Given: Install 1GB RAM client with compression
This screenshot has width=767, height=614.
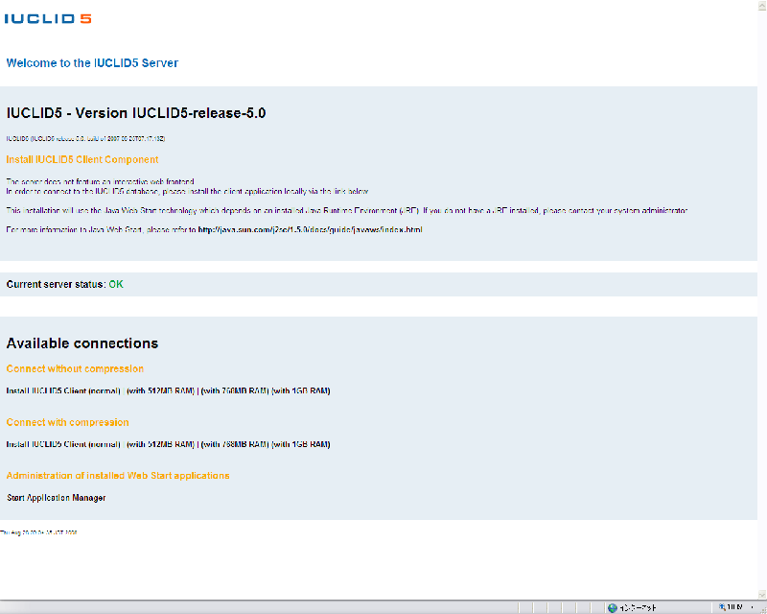Looking at the screenshot, I should (x=301, y=444).
